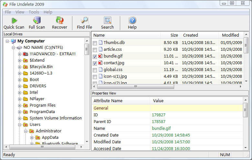Sort file list by Size column
Image resolution: width=252 pixels, height=160 pixels.
tap(170, 35)
